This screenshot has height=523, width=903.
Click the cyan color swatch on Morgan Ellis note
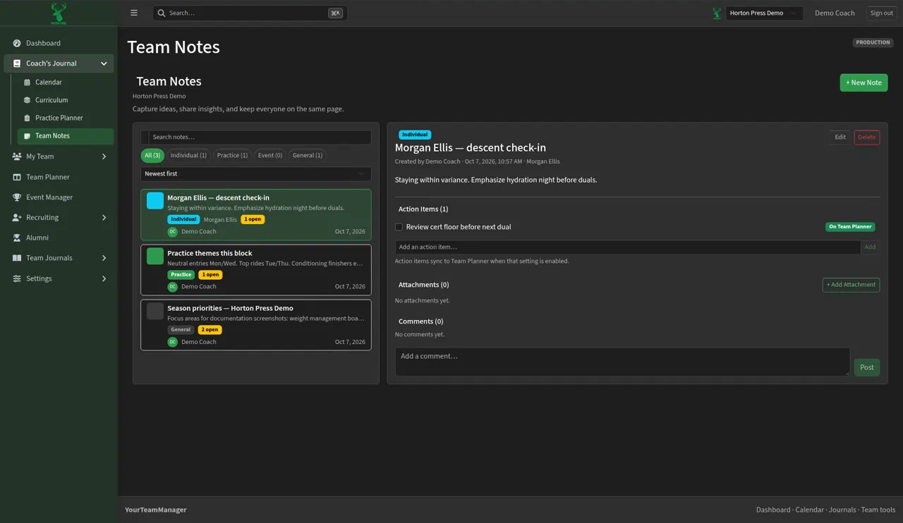(x=155, y=201)
